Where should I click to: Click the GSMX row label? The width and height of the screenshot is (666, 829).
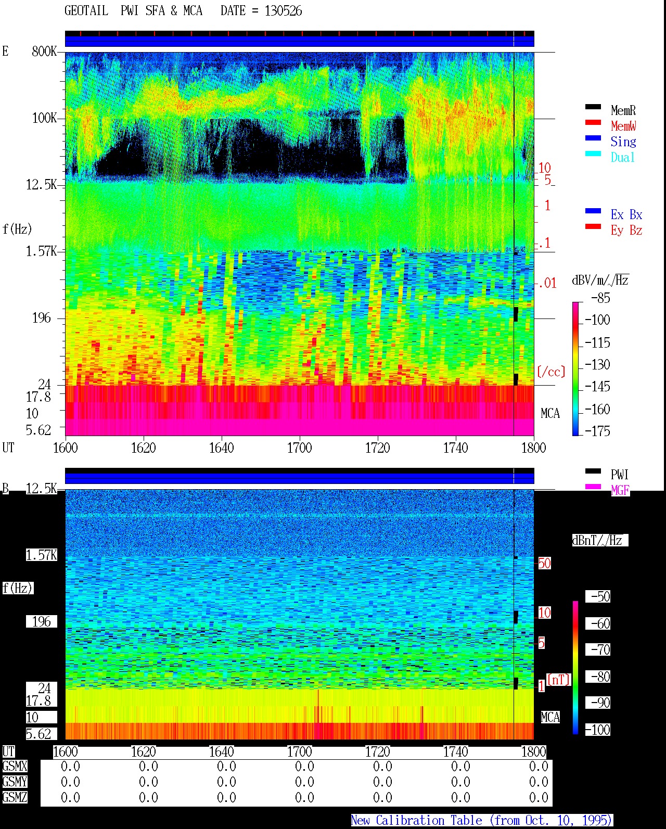click(x=15, y=767)
